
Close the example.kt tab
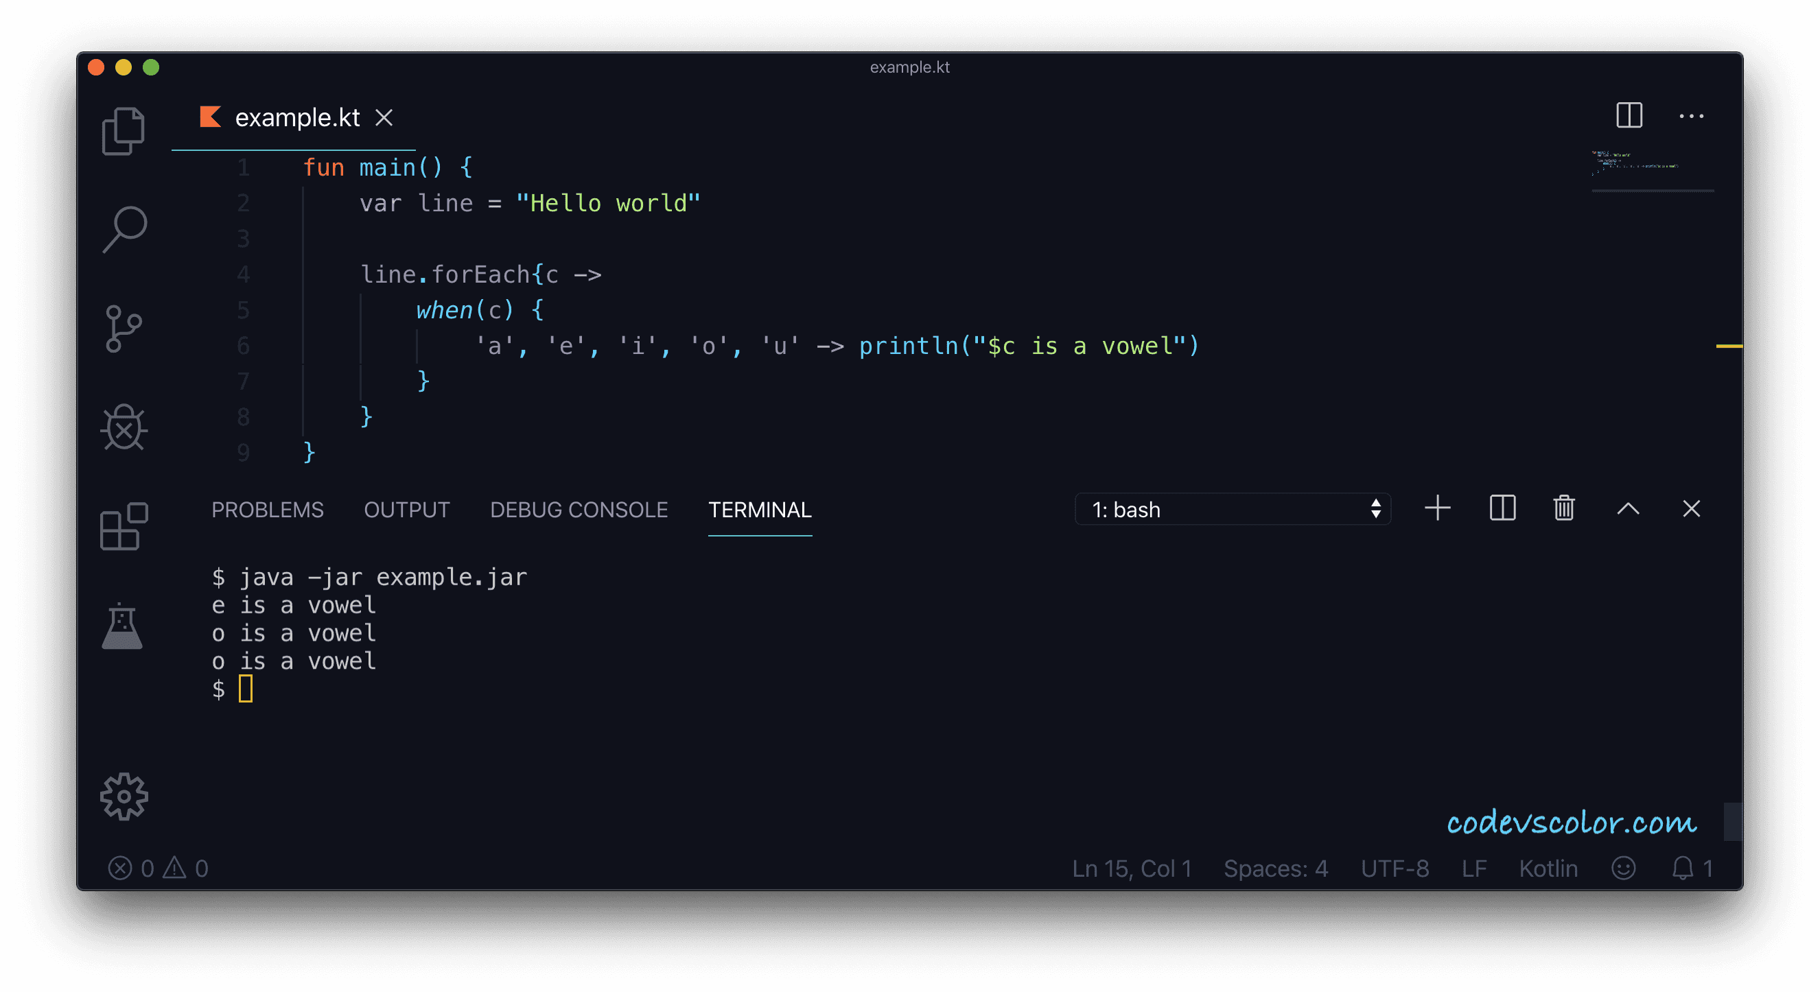[x=384, y=118]
